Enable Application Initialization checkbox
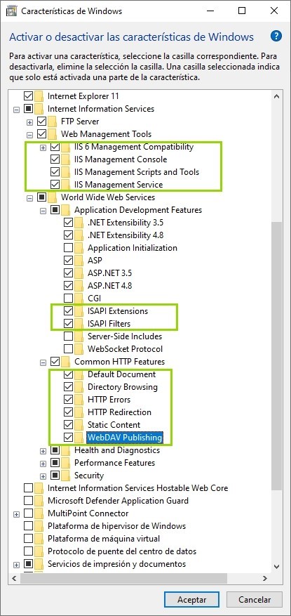 click(69, 248)
